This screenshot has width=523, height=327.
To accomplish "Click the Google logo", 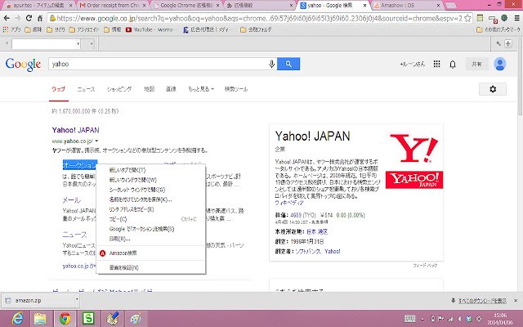I will (23, 64).
